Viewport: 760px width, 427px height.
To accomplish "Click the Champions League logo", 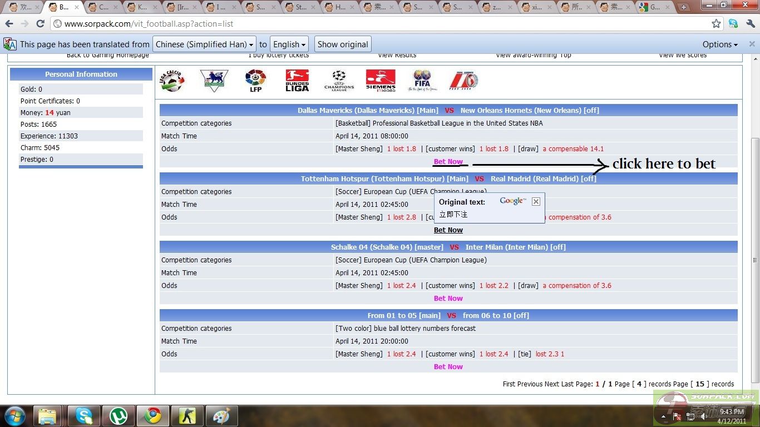I will click(x=339, y=81).
